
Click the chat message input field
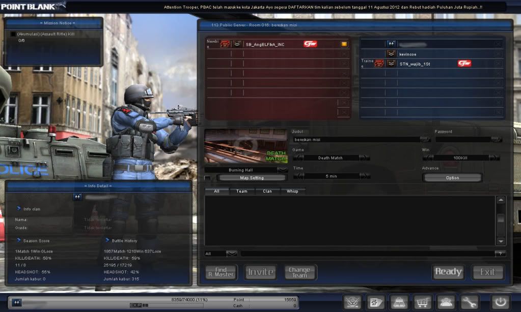pos(368,254)
